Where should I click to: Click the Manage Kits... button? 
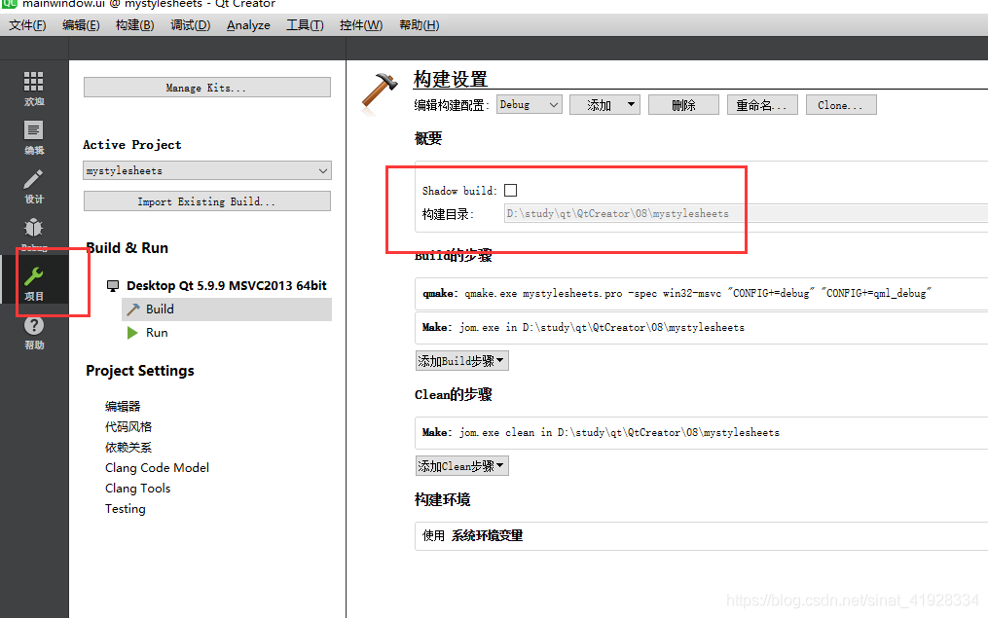coord(206,88)
